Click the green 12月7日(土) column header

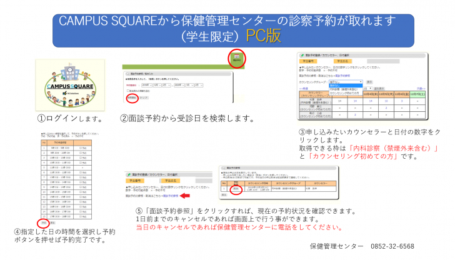[x=417, y=94]
